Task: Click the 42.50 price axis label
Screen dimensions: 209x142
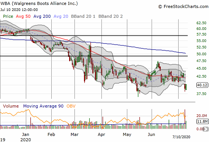Action: (x=201, y=76)
